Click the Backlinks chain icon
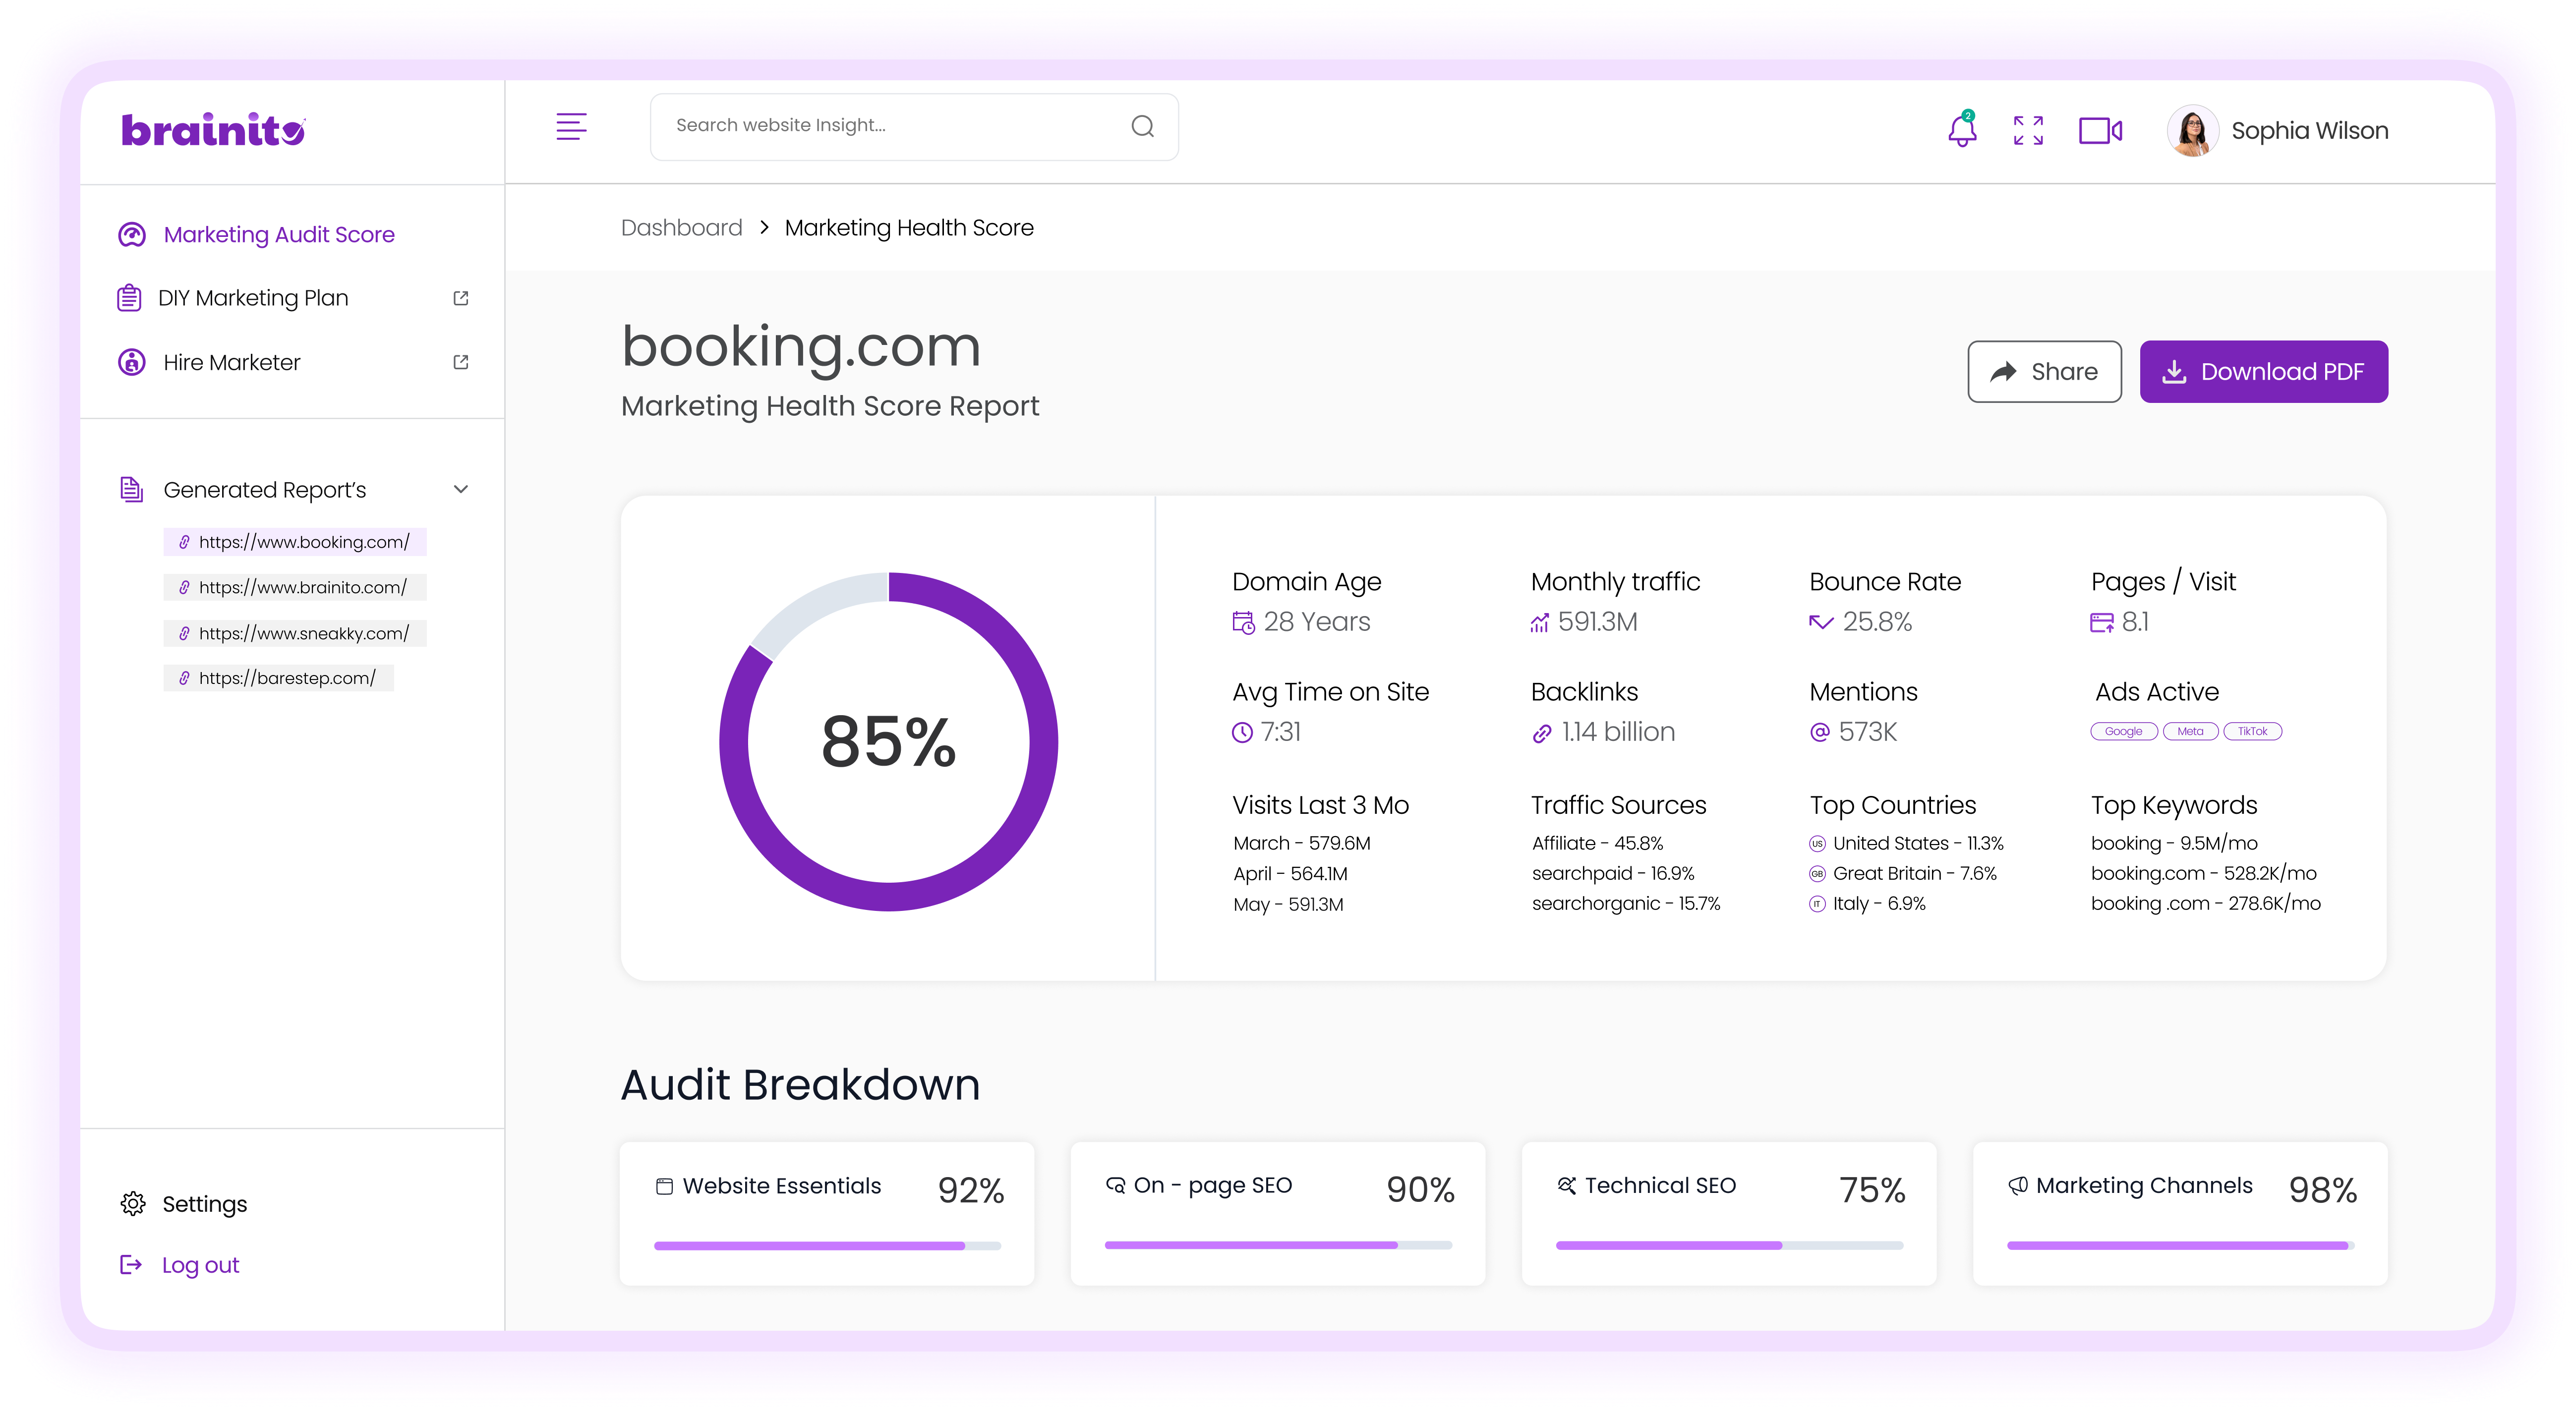 pos(1542,734)
